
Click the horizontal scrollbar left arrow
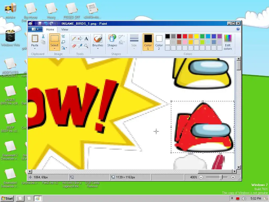[x=30, y=171]
